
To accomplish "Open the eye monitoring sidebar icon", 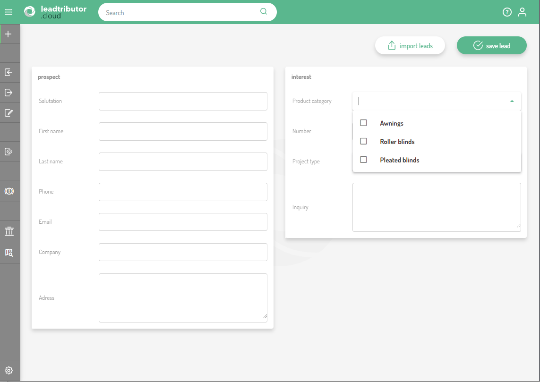I will click(x=9, y=152).
